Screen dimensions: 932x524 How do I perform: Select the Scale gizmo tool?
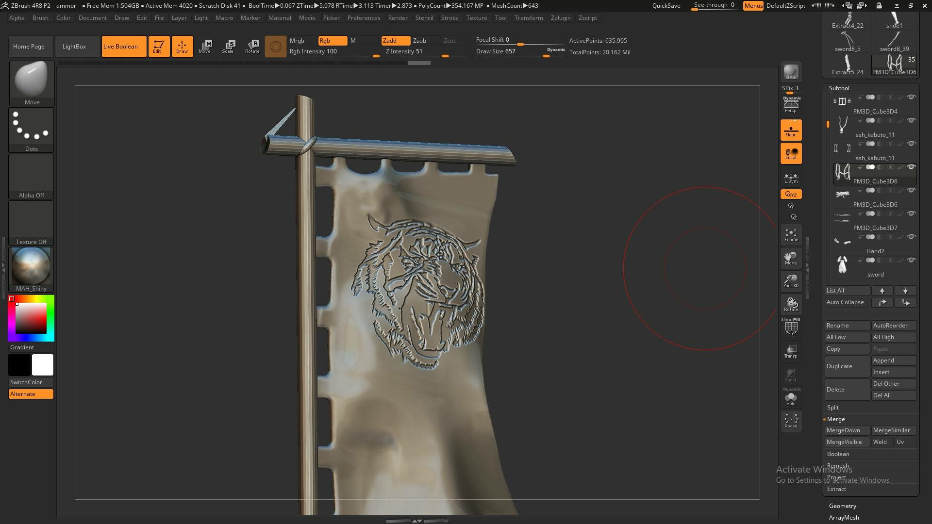click(228, 47)
